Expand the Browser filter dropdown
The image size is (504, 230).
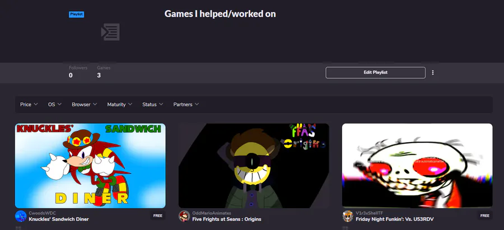click(x=84, y=105)
